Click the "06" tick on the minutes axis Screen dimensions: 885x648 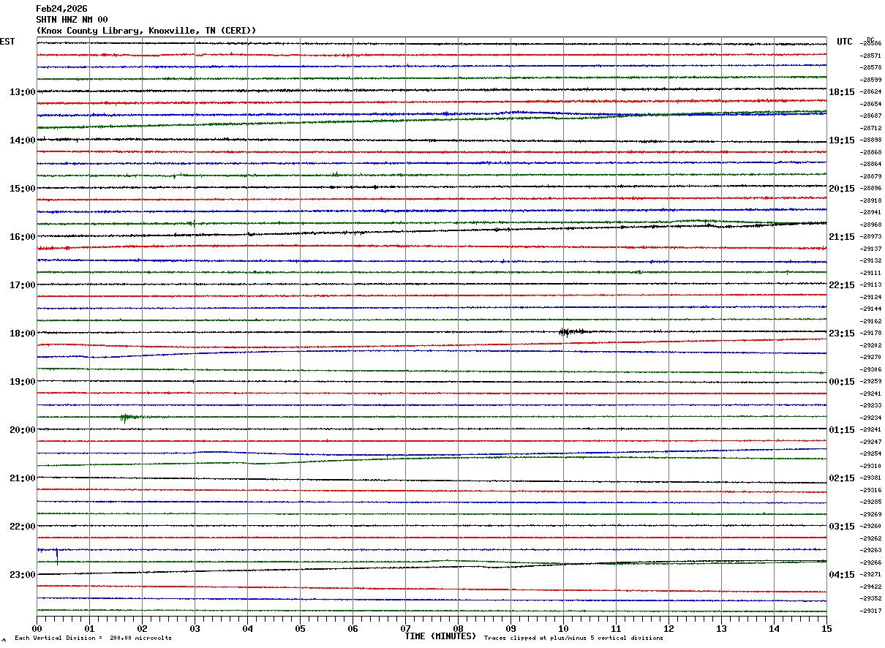click(353, 628)
